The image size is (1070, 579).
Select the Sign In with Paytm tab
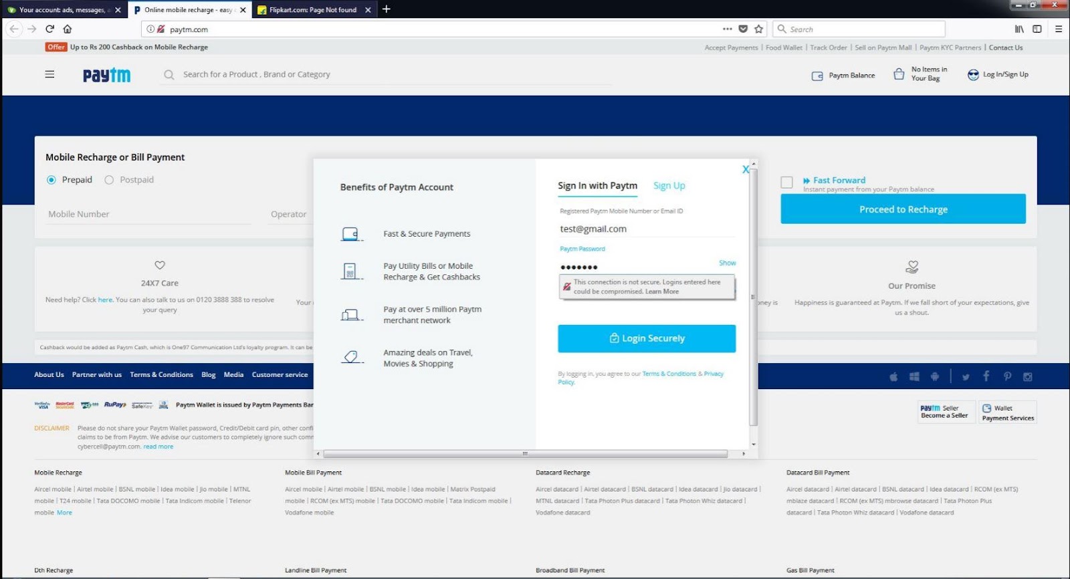coord(598,186)
